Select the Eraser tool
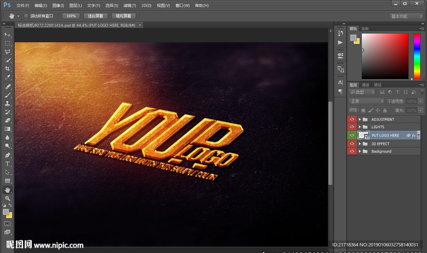427x253 pixels. [x=8, y=120]
